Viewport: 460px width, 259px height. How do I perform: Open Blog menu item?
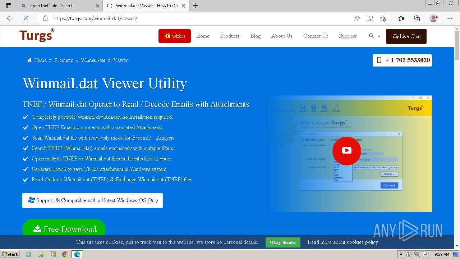(256, 36)
